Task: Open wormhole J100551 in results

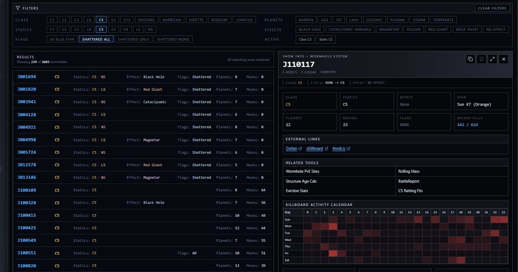Action: tap(143, 253)
